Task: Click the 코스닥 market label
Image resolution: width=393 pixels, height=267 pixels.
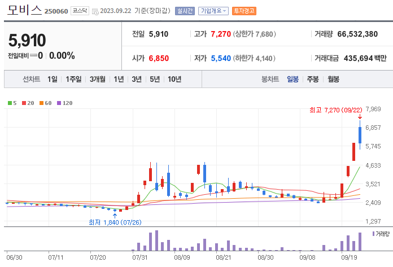Action: point(80,11)
